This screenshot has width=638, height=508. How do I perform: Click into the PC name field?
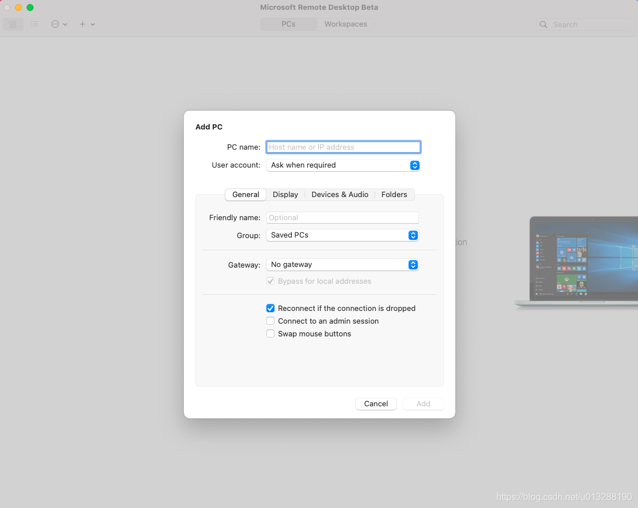coord(343,147)
